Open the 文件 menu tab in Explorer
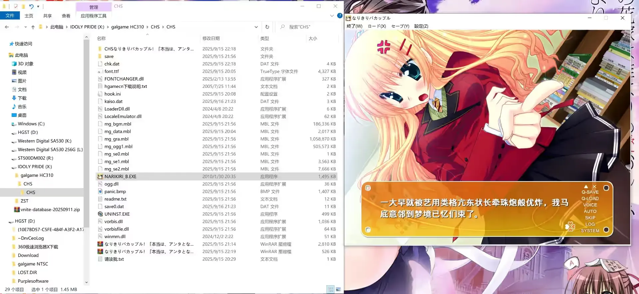 click(10, 16)
